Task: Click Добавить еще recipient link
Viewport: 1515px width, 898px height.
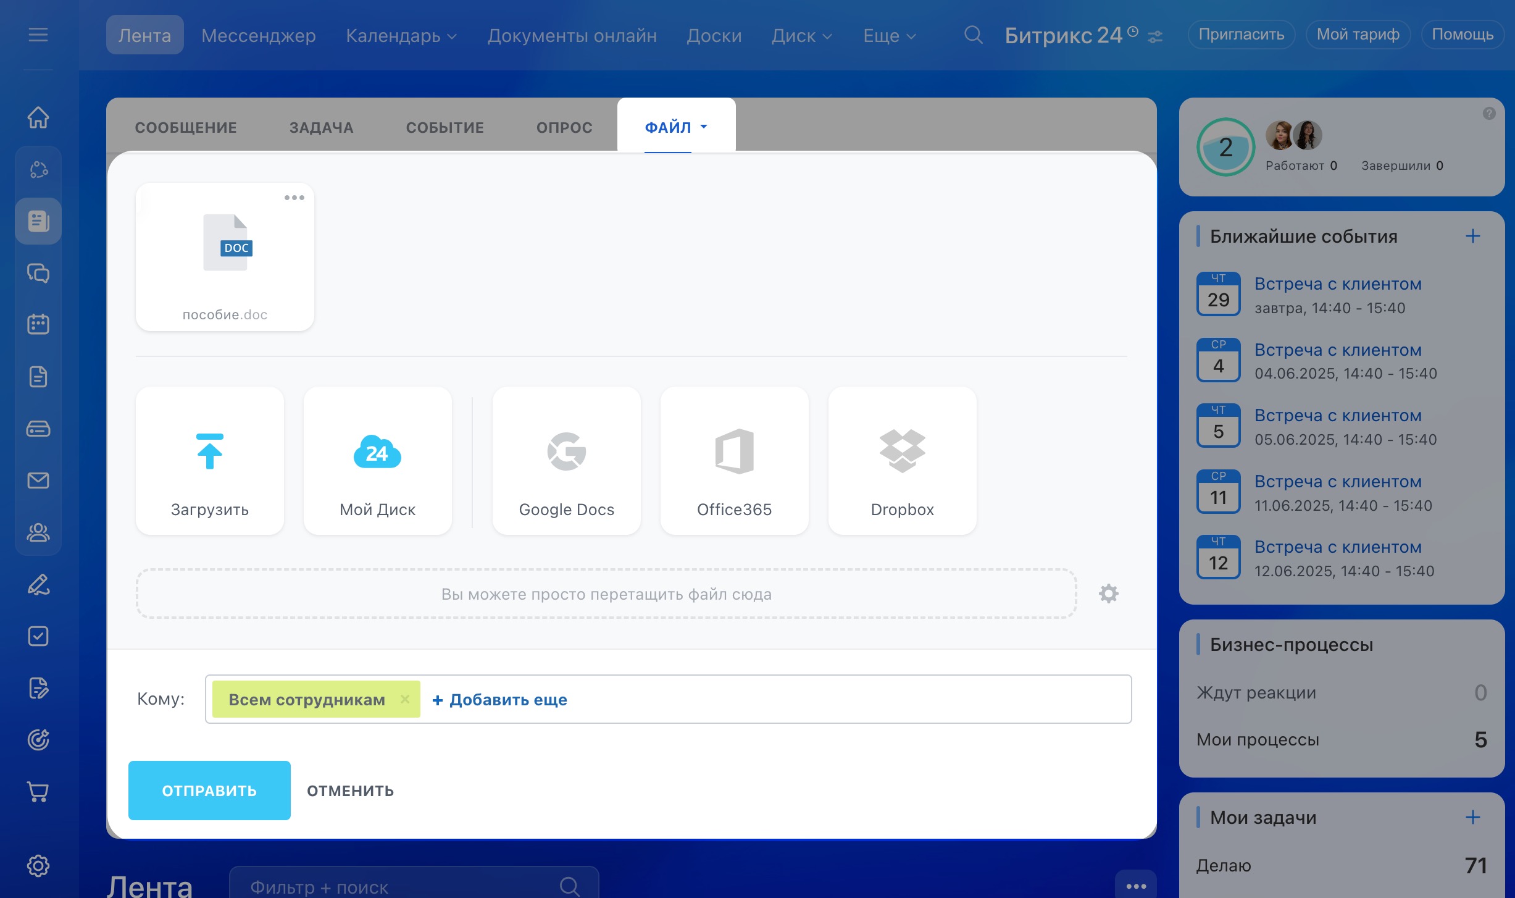Action: click(499, 699)
